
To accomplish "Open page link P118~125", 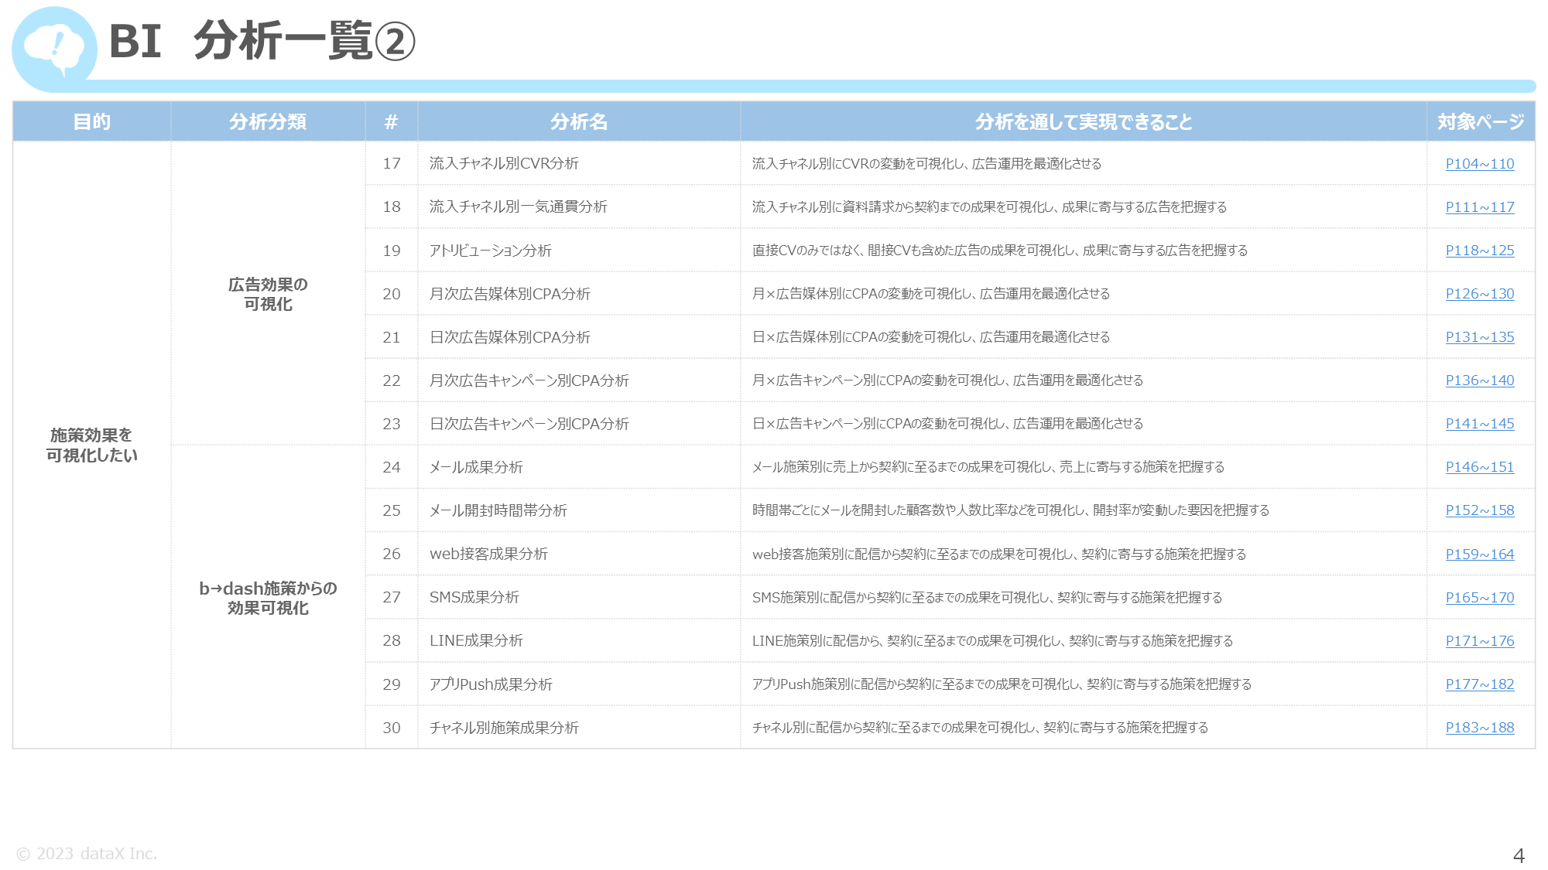I will [1479, 251].
